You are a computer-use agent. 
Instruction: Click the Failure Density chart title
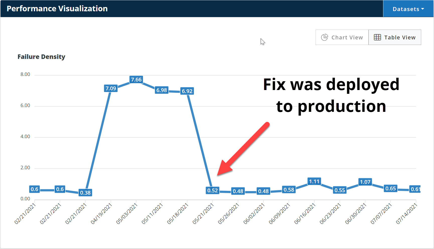click(x=41, y=57)
